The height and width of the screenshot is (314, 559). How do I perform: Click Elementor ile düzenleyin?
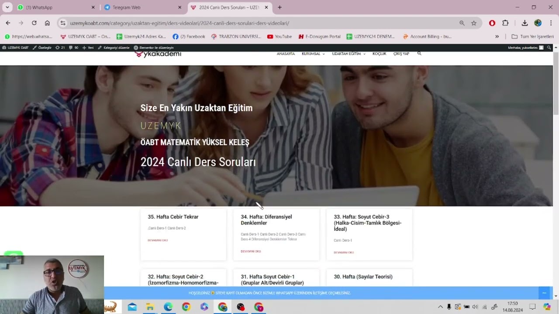pyautogui.click(x=154, y=48)
